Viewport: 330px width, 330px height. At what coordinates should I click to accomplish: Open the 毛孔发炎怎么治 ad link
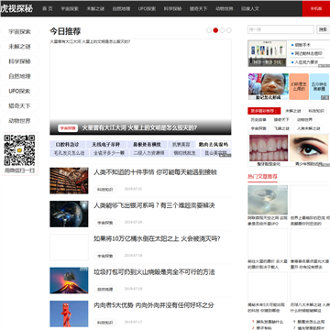[x=69, y=153]
